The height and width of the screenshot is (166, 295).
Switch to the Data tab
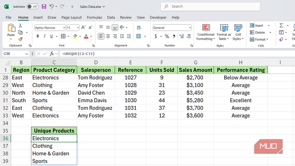pyautogui.click(x=111, y=17)
